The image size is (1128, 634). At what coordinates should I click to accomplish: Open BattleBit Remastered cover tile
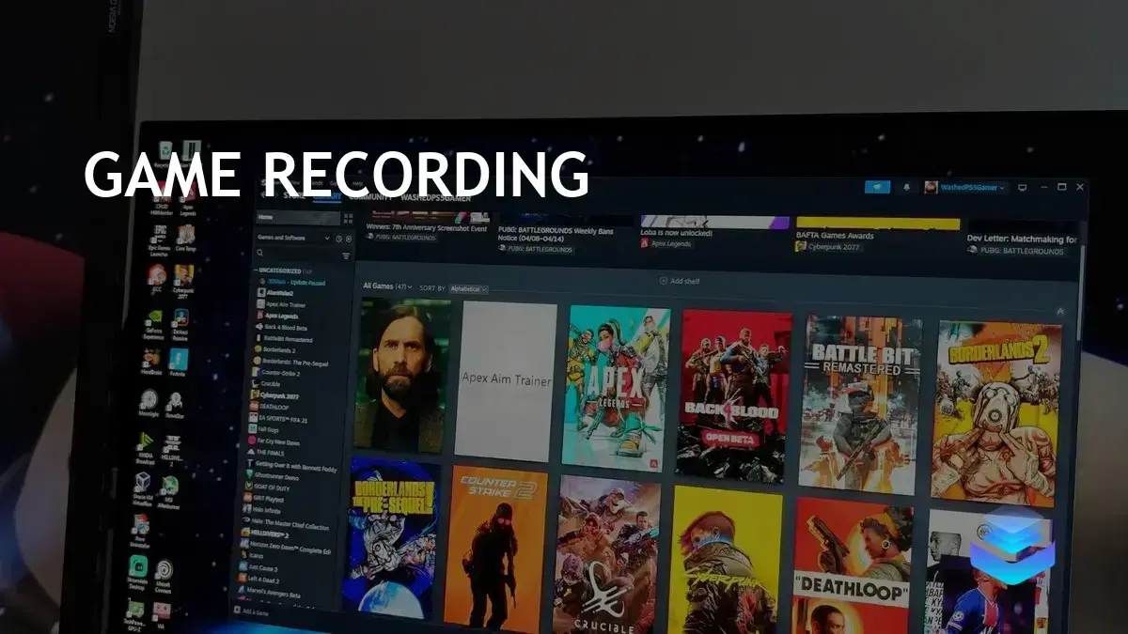(x=861, y=405)
